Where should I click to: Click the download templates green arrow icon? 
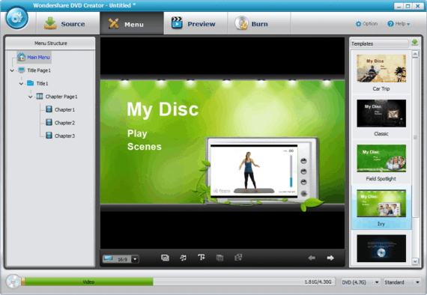tap(414, 43)
